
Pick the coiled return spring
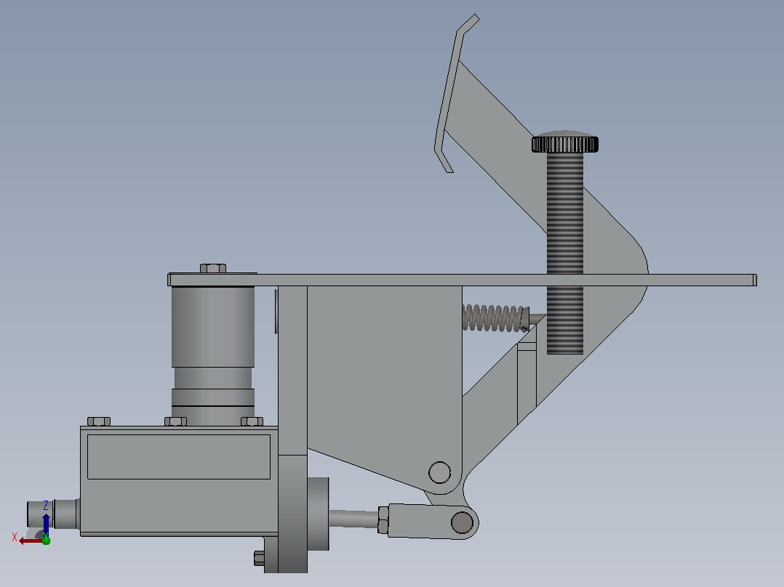pyautogui.click(x=495, y=317)
